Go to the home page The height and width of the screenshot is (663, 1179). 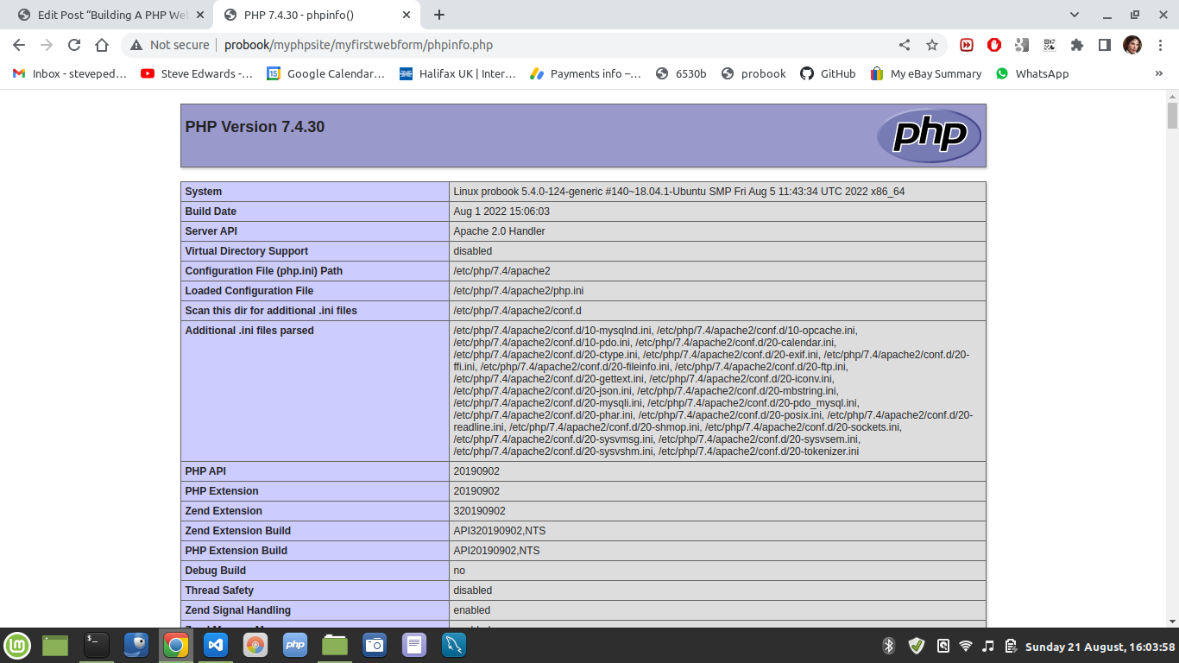102,45
